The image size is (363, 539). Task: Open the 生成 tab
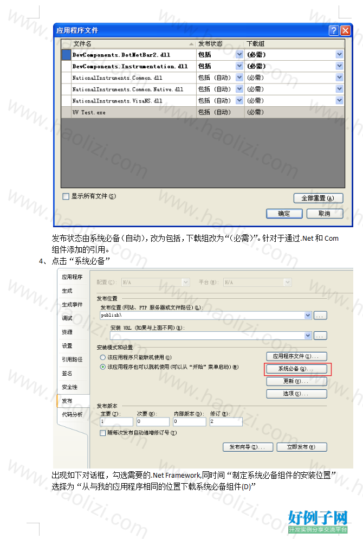[72, 291]
